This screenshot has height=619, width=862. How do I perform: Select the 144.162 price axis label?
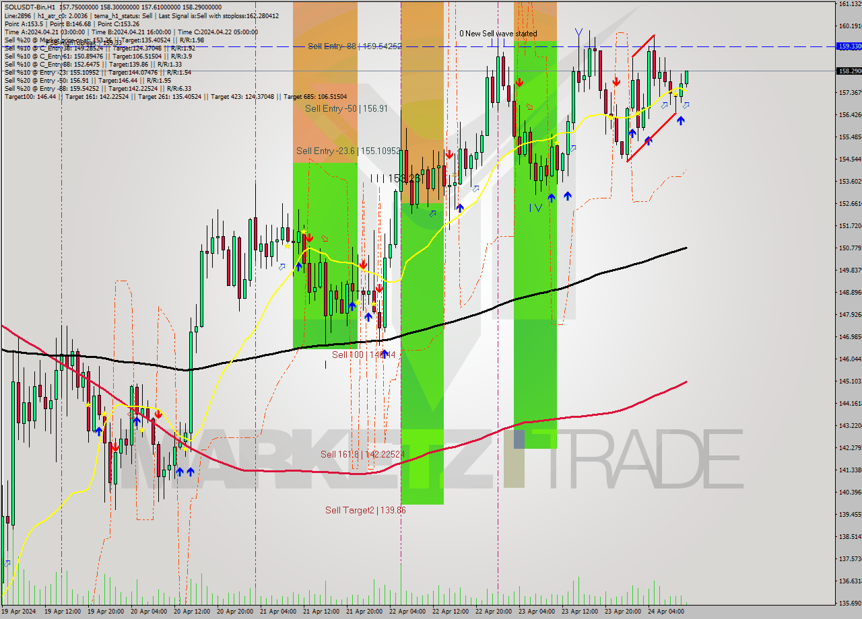coord(850,403)
